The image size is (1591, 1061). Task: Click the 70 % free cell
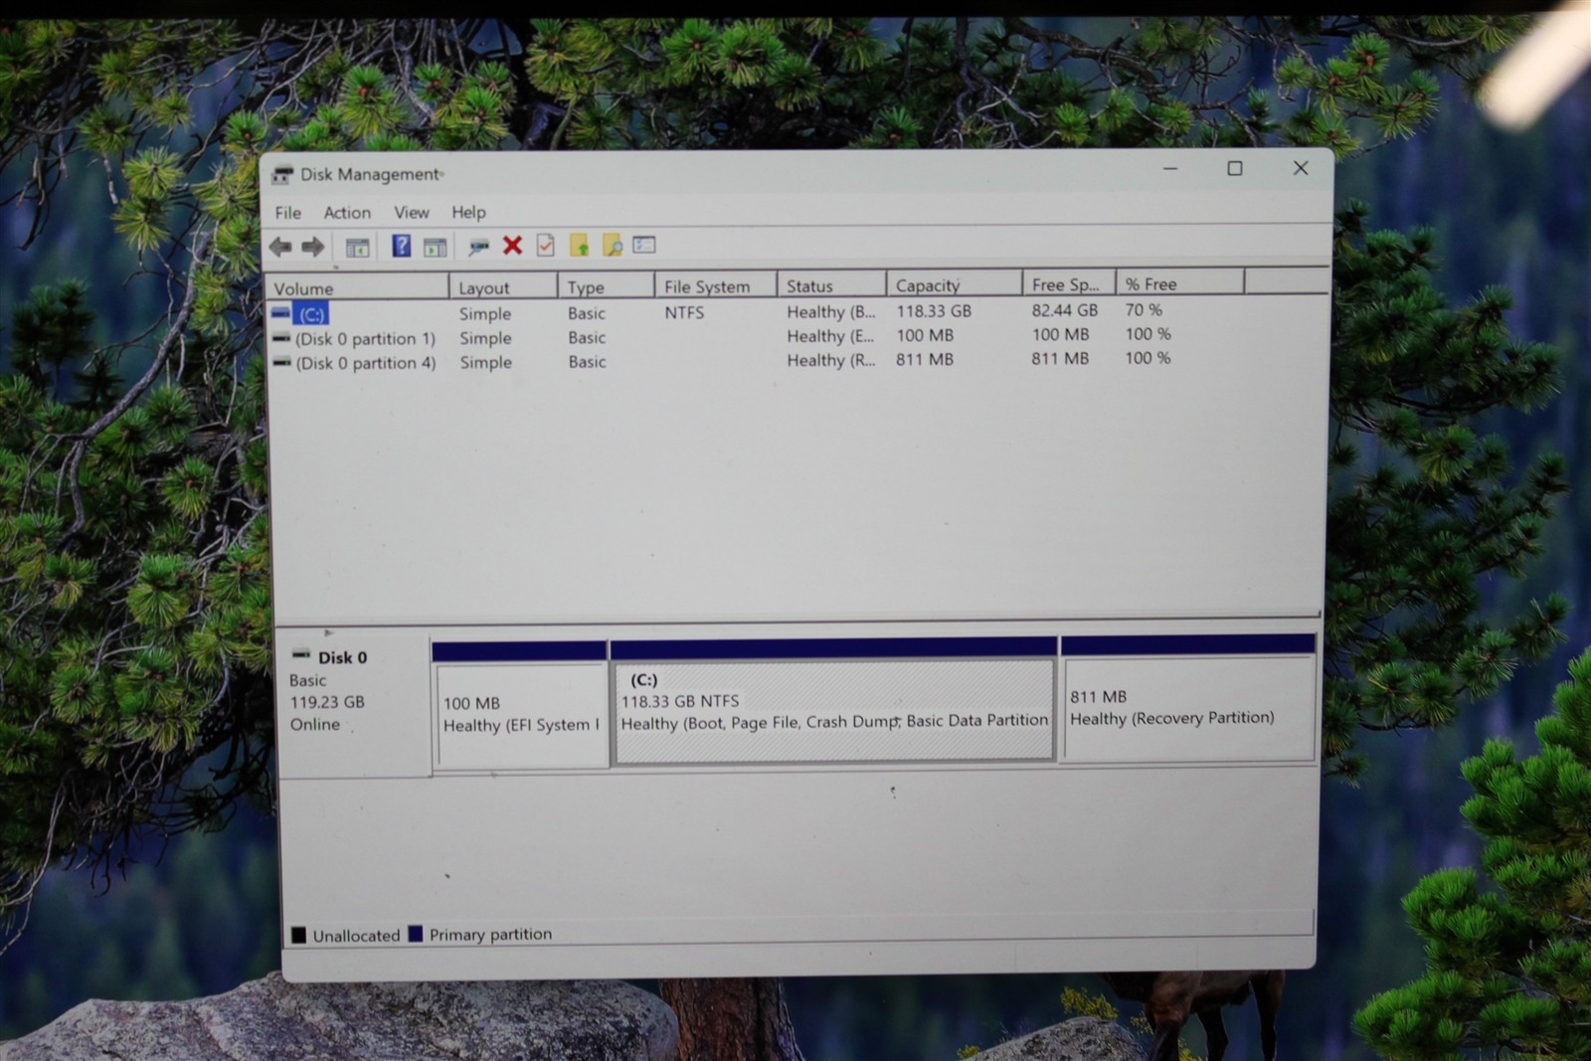pos(1144,309)
